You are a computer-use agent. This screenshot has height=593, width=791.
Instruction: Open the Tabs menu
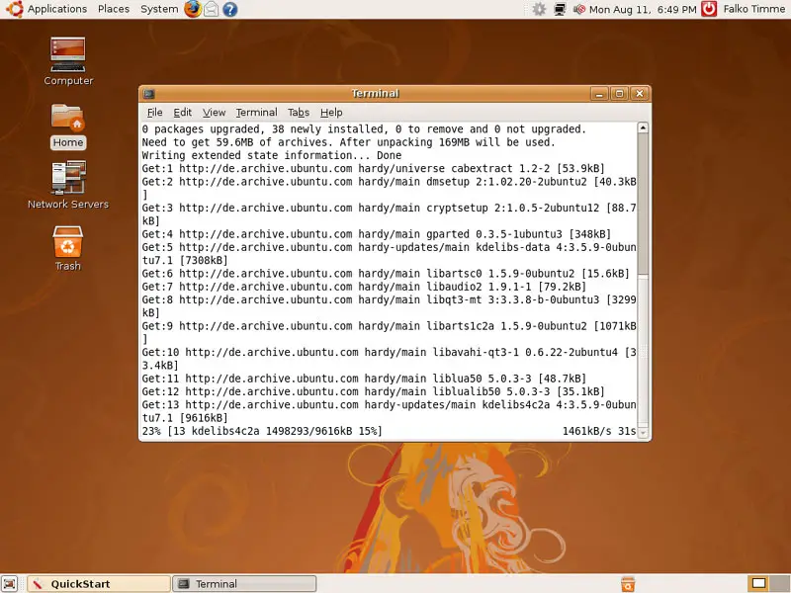click(x=299, y=113)
